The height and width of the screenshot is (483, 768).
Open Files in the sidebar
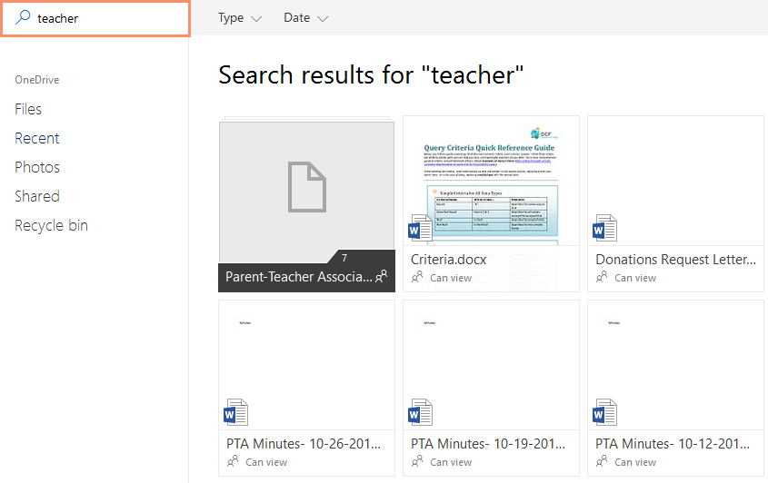pos(28,109)
